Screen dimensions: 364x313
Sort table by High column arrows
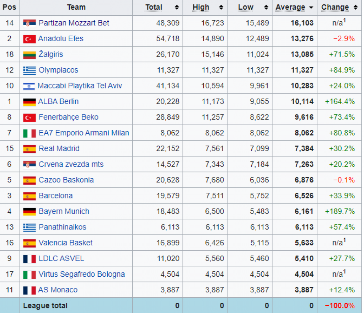pyautogui.click(x=221, y=7)
